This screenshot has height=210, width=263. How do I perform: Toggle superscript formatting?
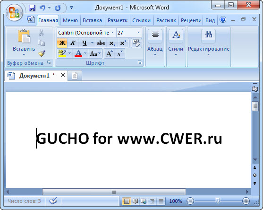pos(123,43)
